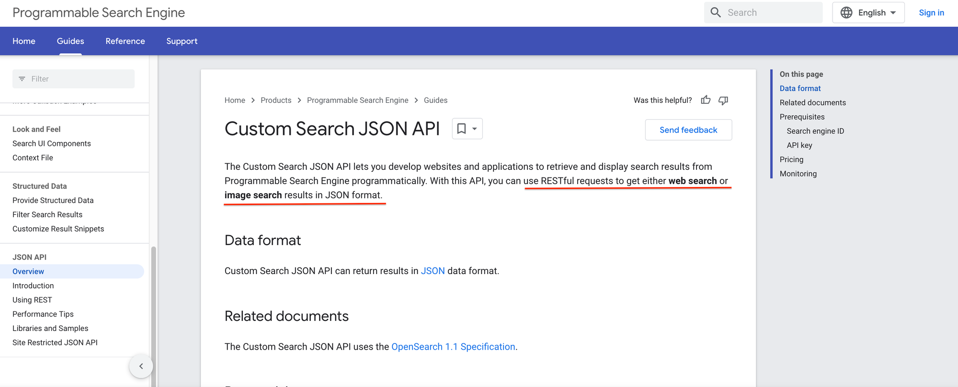Open Site Restricted JSON API item
The width and height of the screenshot is (958, 387).
pos(55,343)
